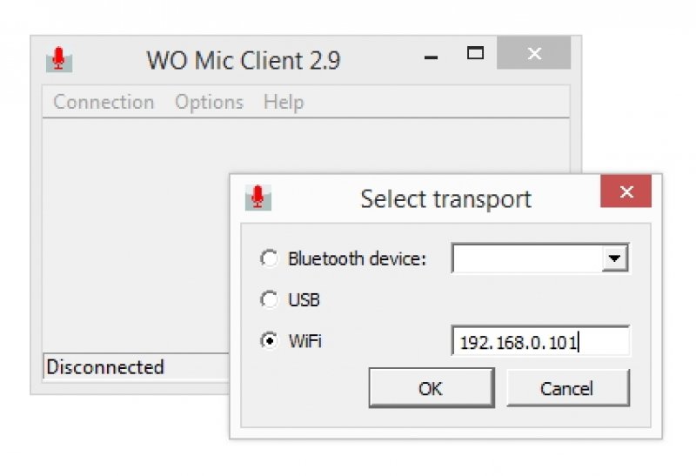The height and width of the screenshot is (476, 696).
Task: Click the WO Mic Client microphone icon
Action: (x=58, y=58)
